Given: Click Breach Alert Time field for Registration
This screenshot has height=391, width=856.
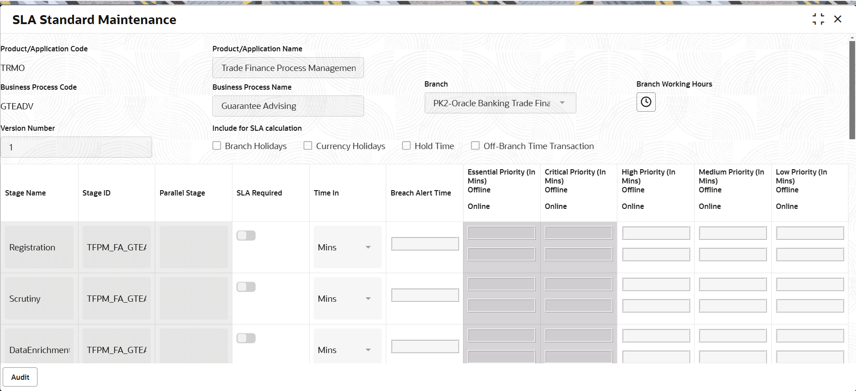Looking at the screenshot, I should (x=425, y=244).
